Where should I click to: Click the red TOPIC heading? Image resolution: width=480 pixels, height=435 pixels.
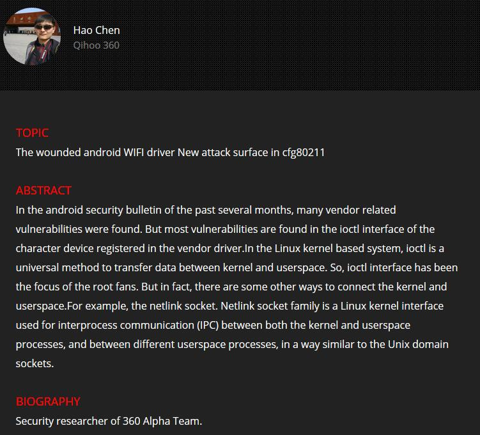click(x=32, y=133)
